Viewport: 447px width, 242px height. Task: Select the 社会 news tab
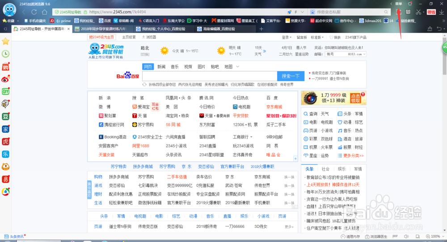(325, 169)
